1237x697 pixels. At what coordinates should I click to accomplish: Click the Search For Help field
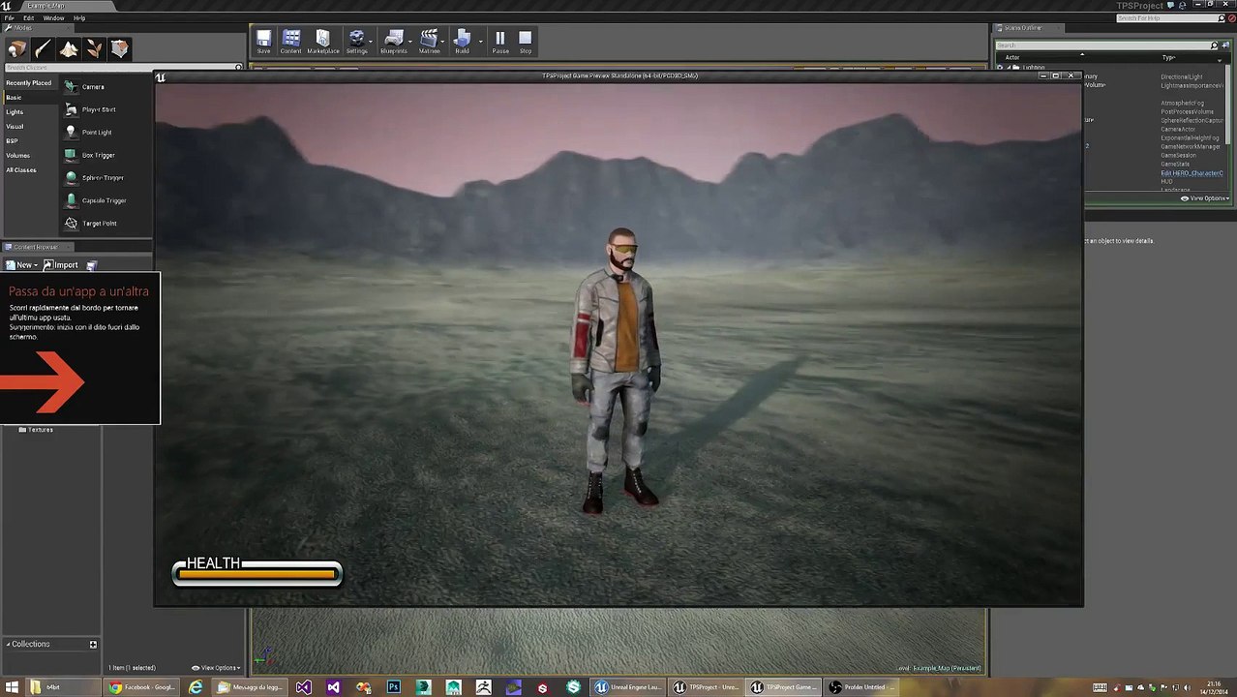[x=1170, y=17]
